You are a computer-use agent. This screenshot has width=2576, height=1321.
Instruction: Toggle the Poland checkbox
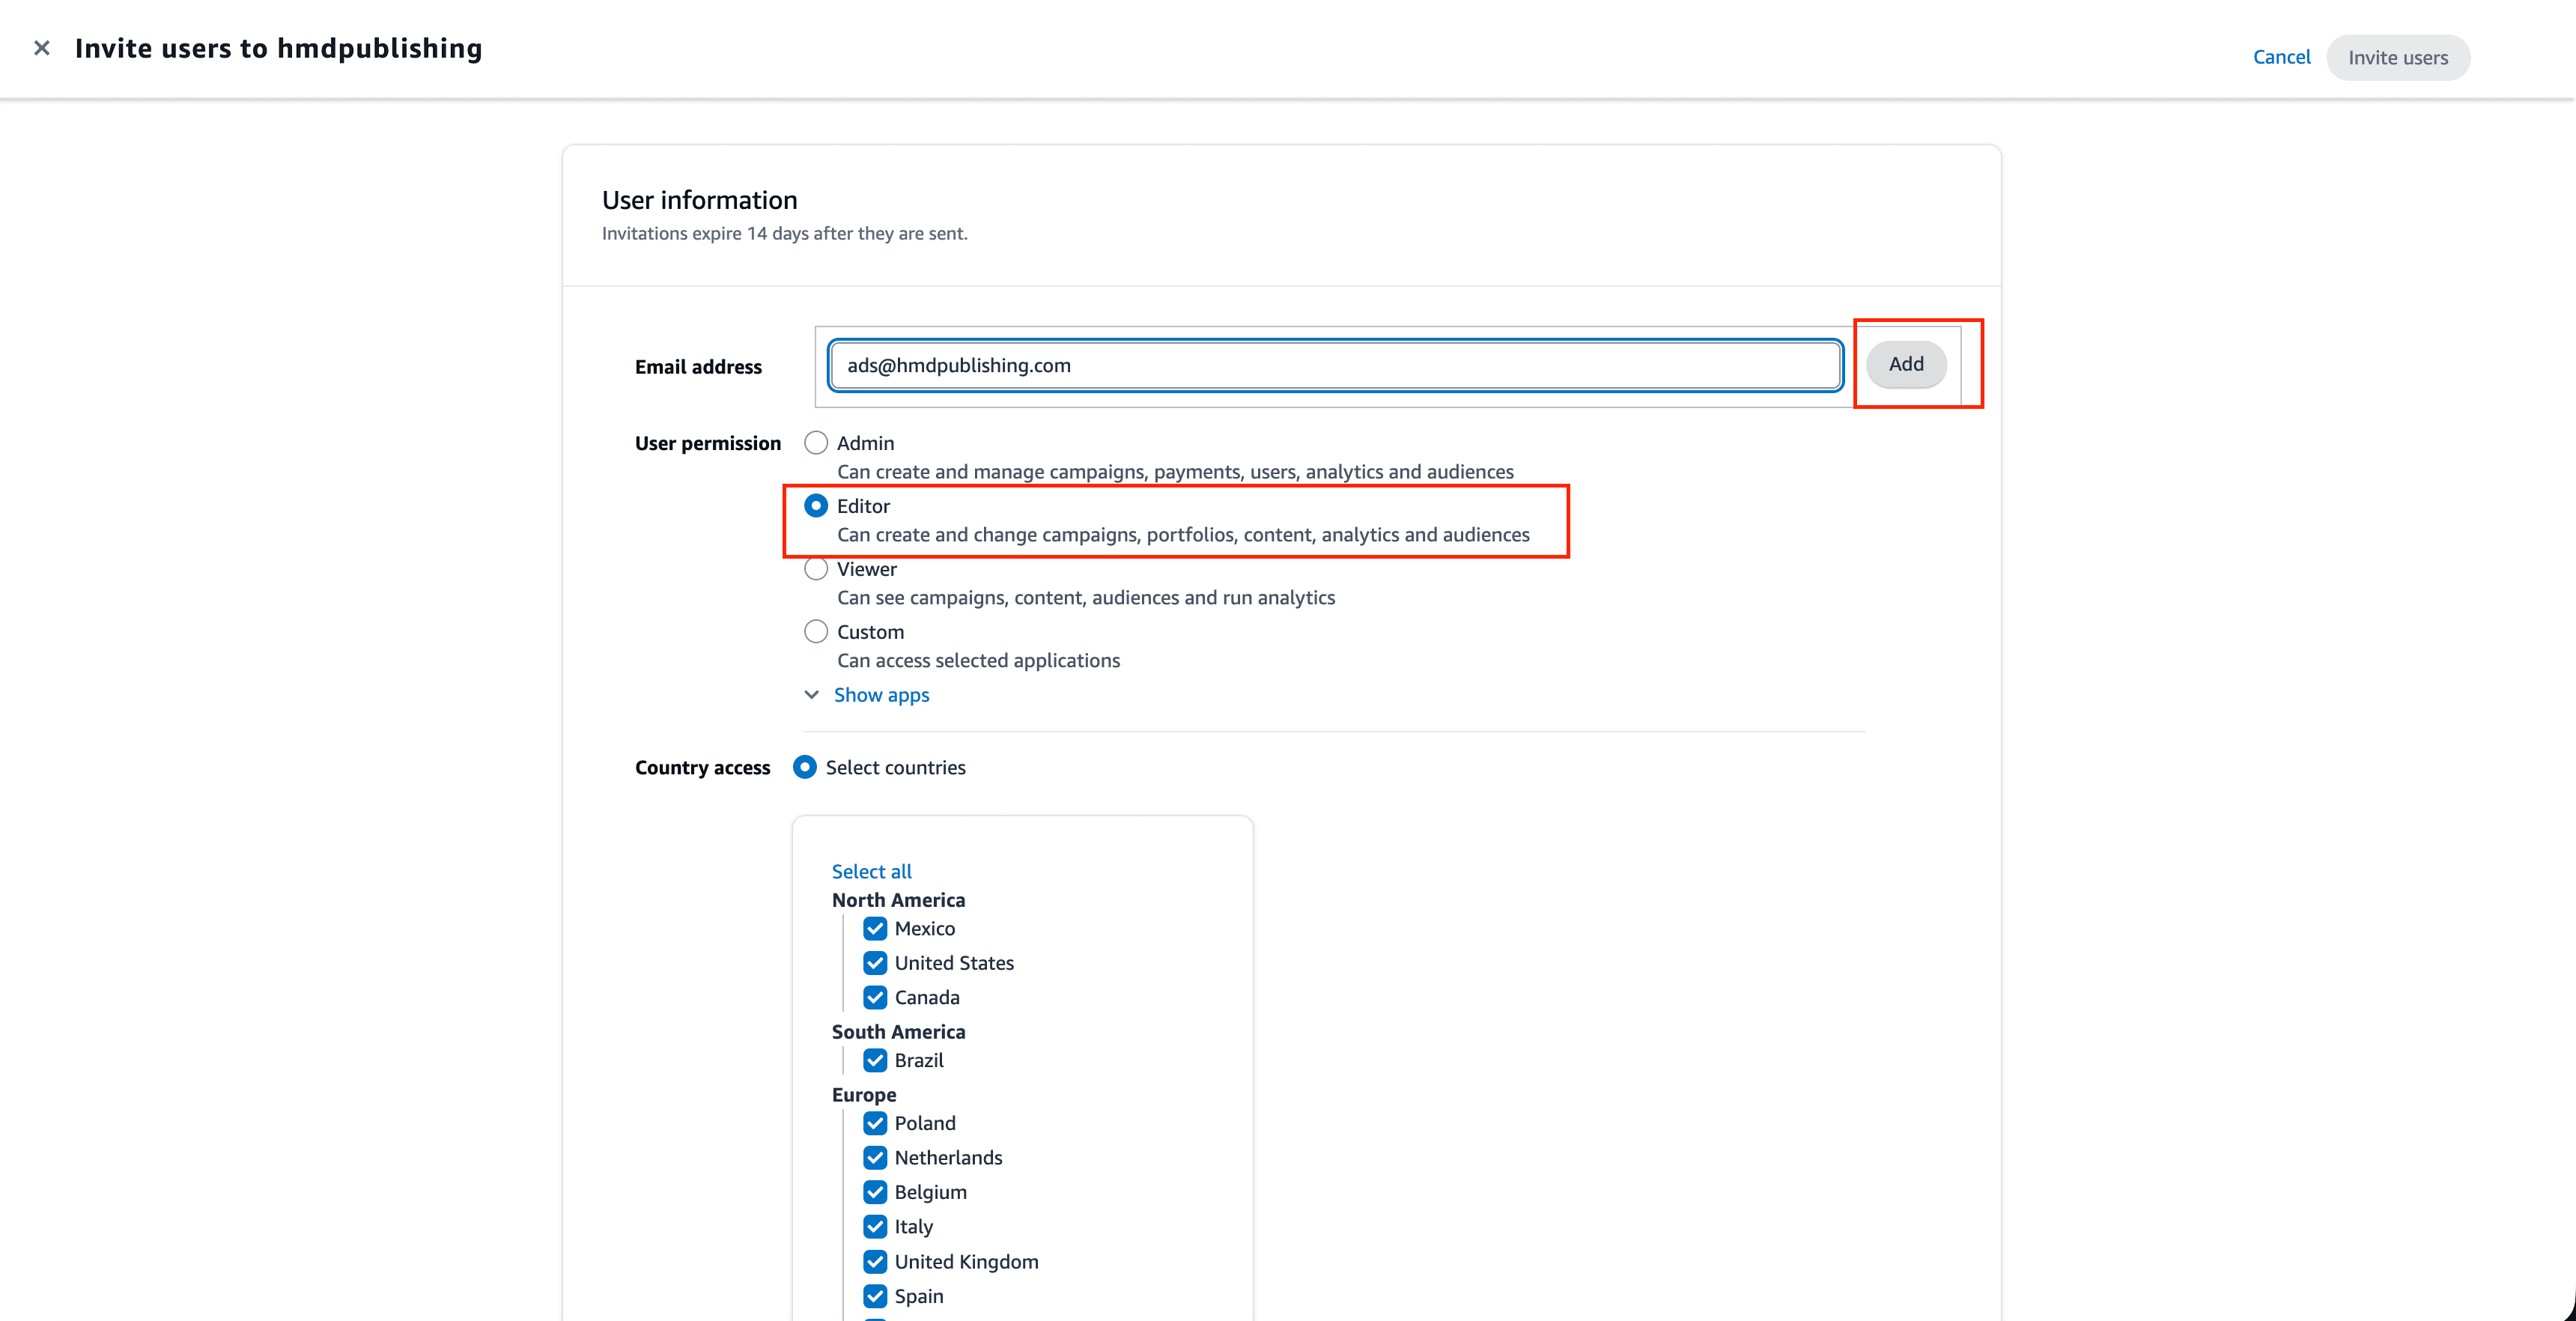[875, 1123]
